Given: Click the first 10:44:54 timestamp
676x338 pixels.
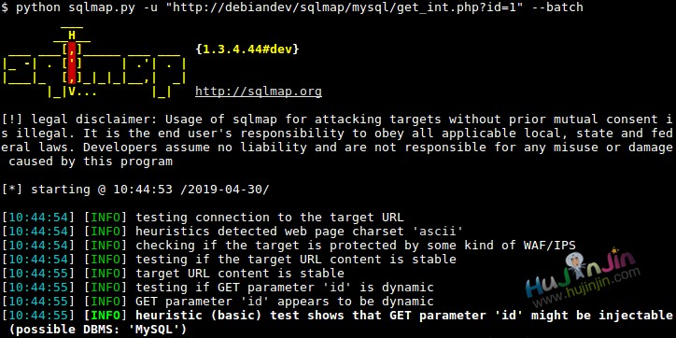Looking at the screenshot, I should pos(38,218).
